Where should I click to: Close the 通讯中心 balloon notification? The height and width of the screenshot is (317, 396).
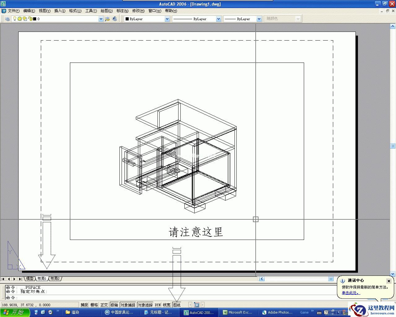389,281
